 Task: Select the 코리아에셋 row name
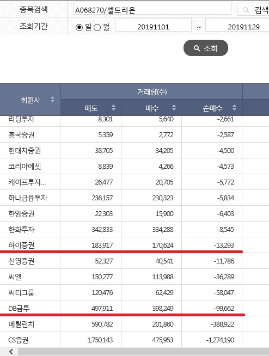25,167
